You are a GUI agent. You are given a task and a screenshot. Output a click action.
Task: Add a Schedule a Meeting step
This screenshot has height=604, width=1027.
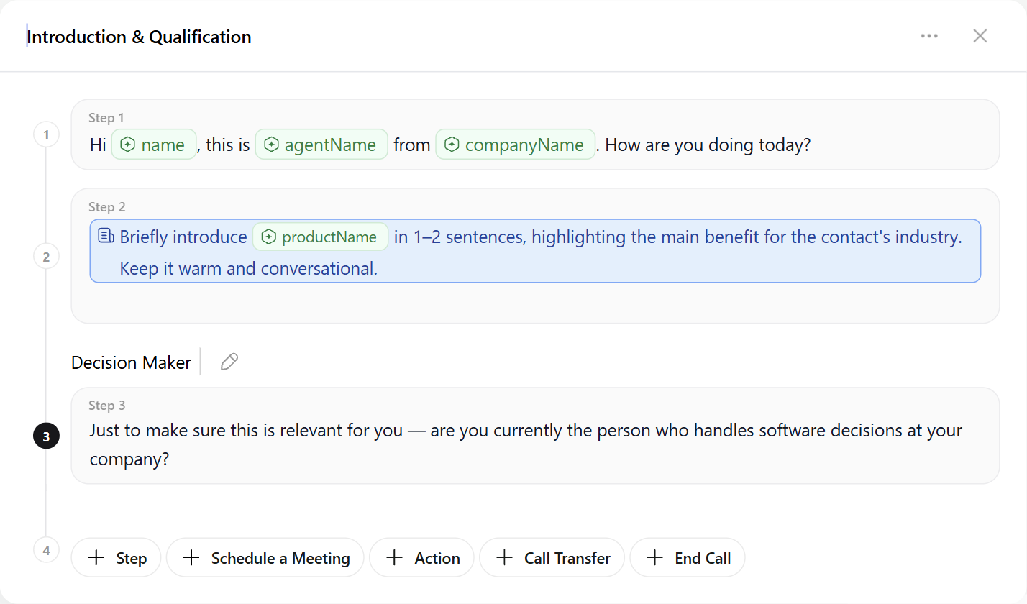tap(265, 558)
